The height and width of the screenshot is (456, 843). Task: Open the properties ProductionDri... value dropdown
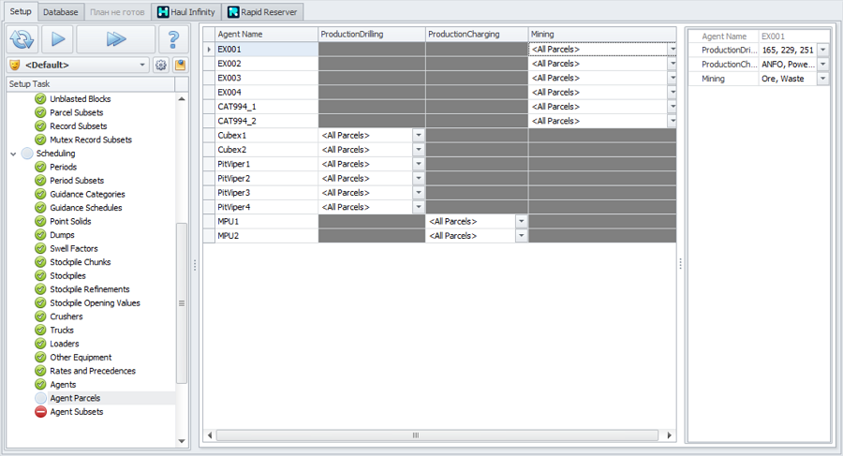823,50
